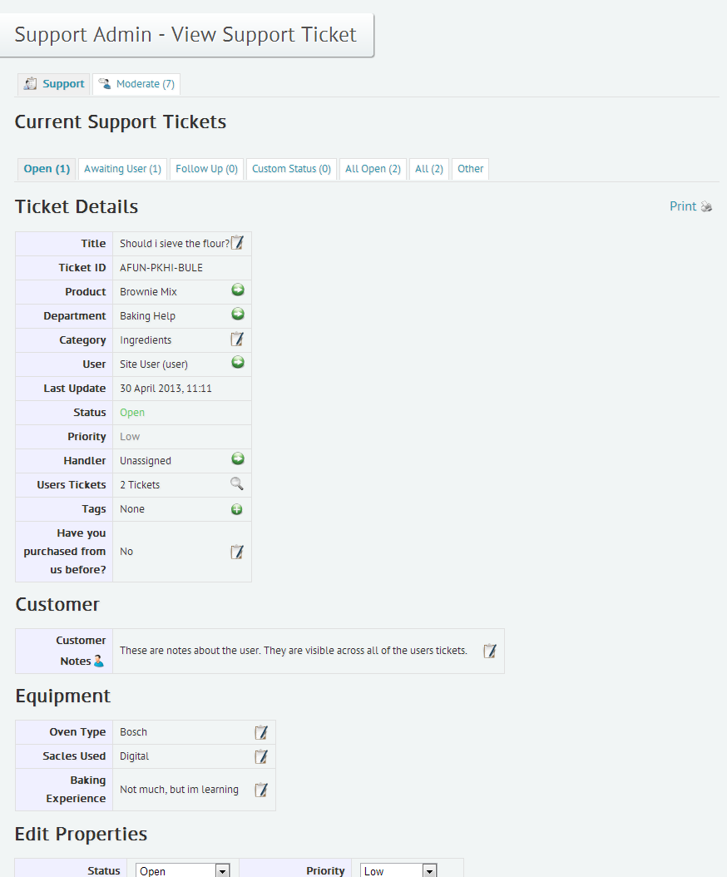Edit customer notes pencil icon
Viewport: 727px width, 877px height.
(x=490, y=651)
